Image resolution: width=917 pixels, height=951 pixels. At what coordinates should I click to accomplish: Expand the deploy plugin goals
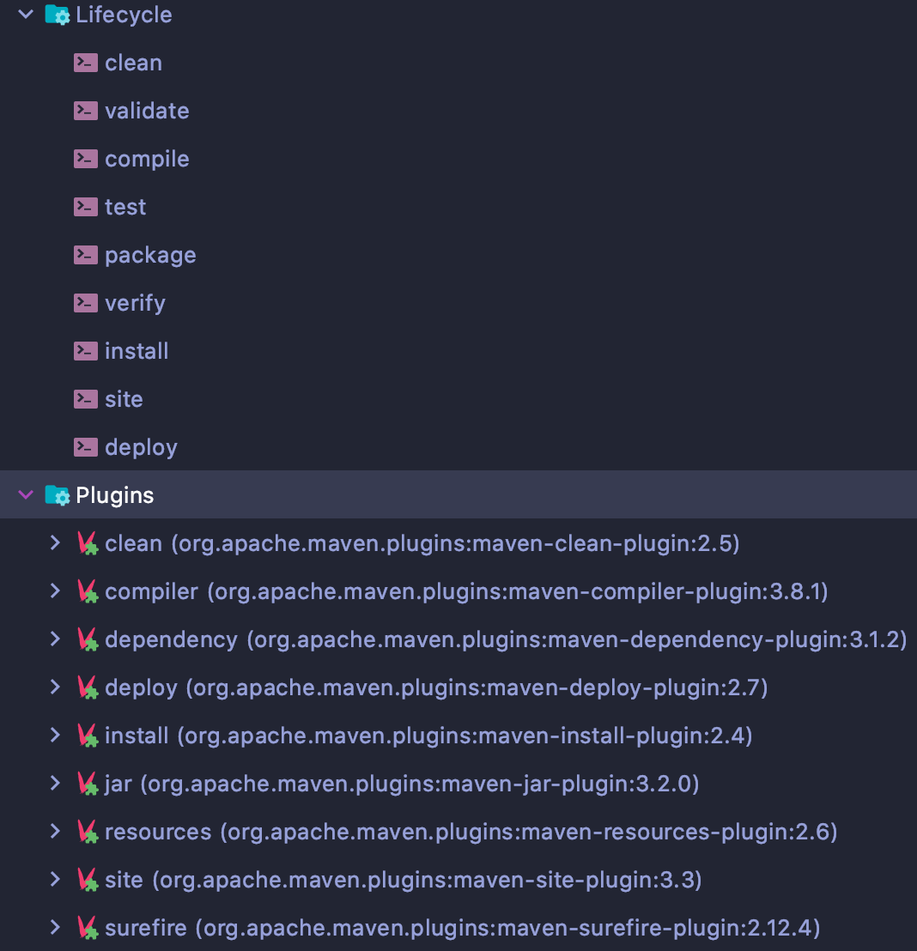click(55, 688)
